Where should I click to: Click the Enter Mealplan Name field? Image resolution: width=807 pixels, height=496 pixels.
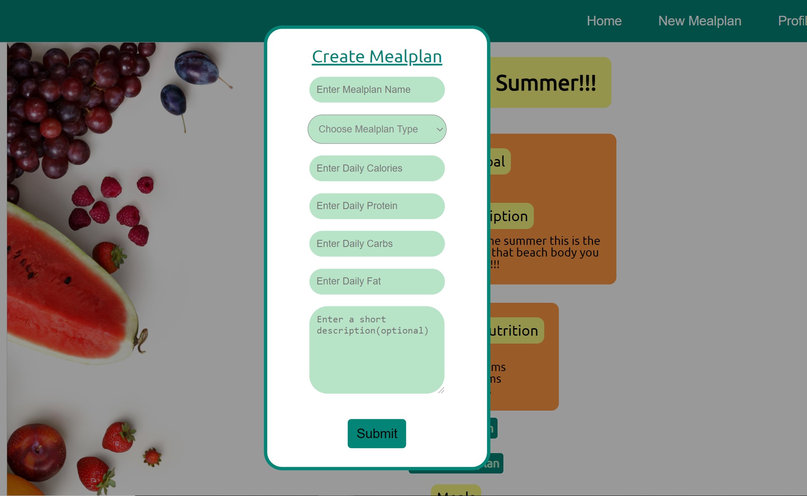coord(377,89)
